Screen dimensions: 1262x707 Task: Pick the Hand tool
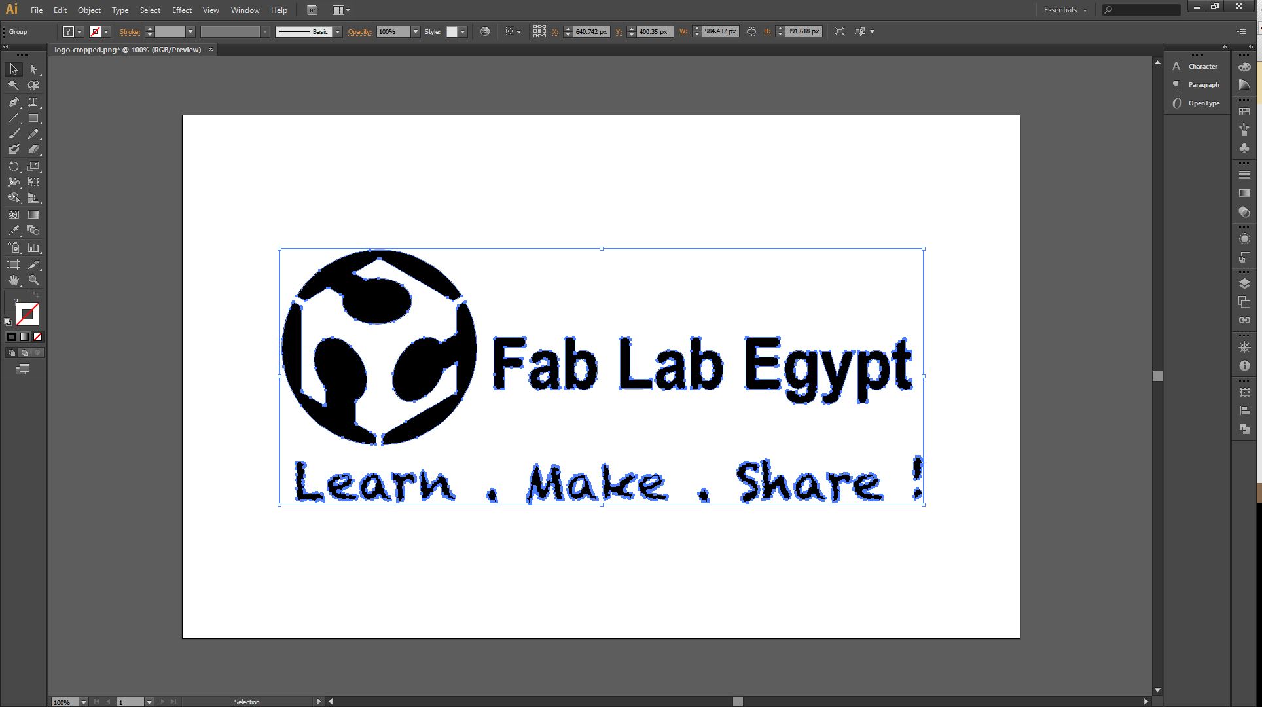(13, 280)
